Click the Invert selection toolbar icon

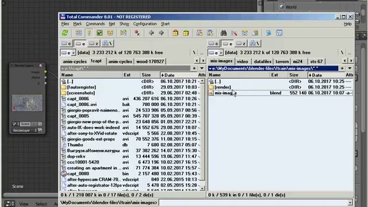(x=124, y=33)
